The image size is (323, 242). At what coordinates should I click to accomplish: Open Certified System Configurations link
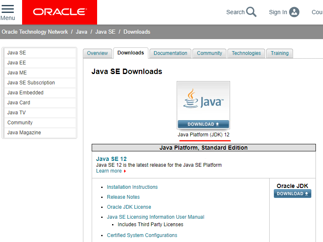point(142,235)
